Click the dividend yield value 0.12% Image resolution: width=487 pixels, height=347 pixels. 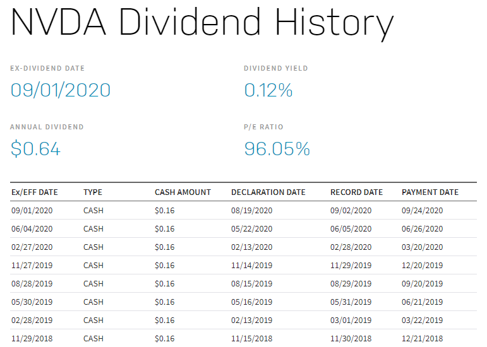268,90
